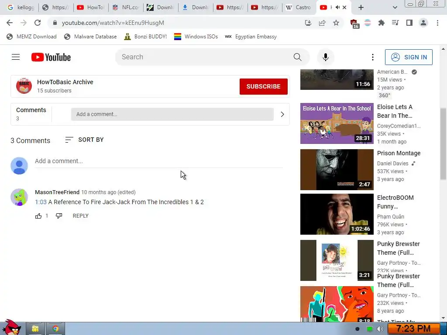
Task: Open Eloise Lets A Bear video thumbnail
Action: coord(337,123)
